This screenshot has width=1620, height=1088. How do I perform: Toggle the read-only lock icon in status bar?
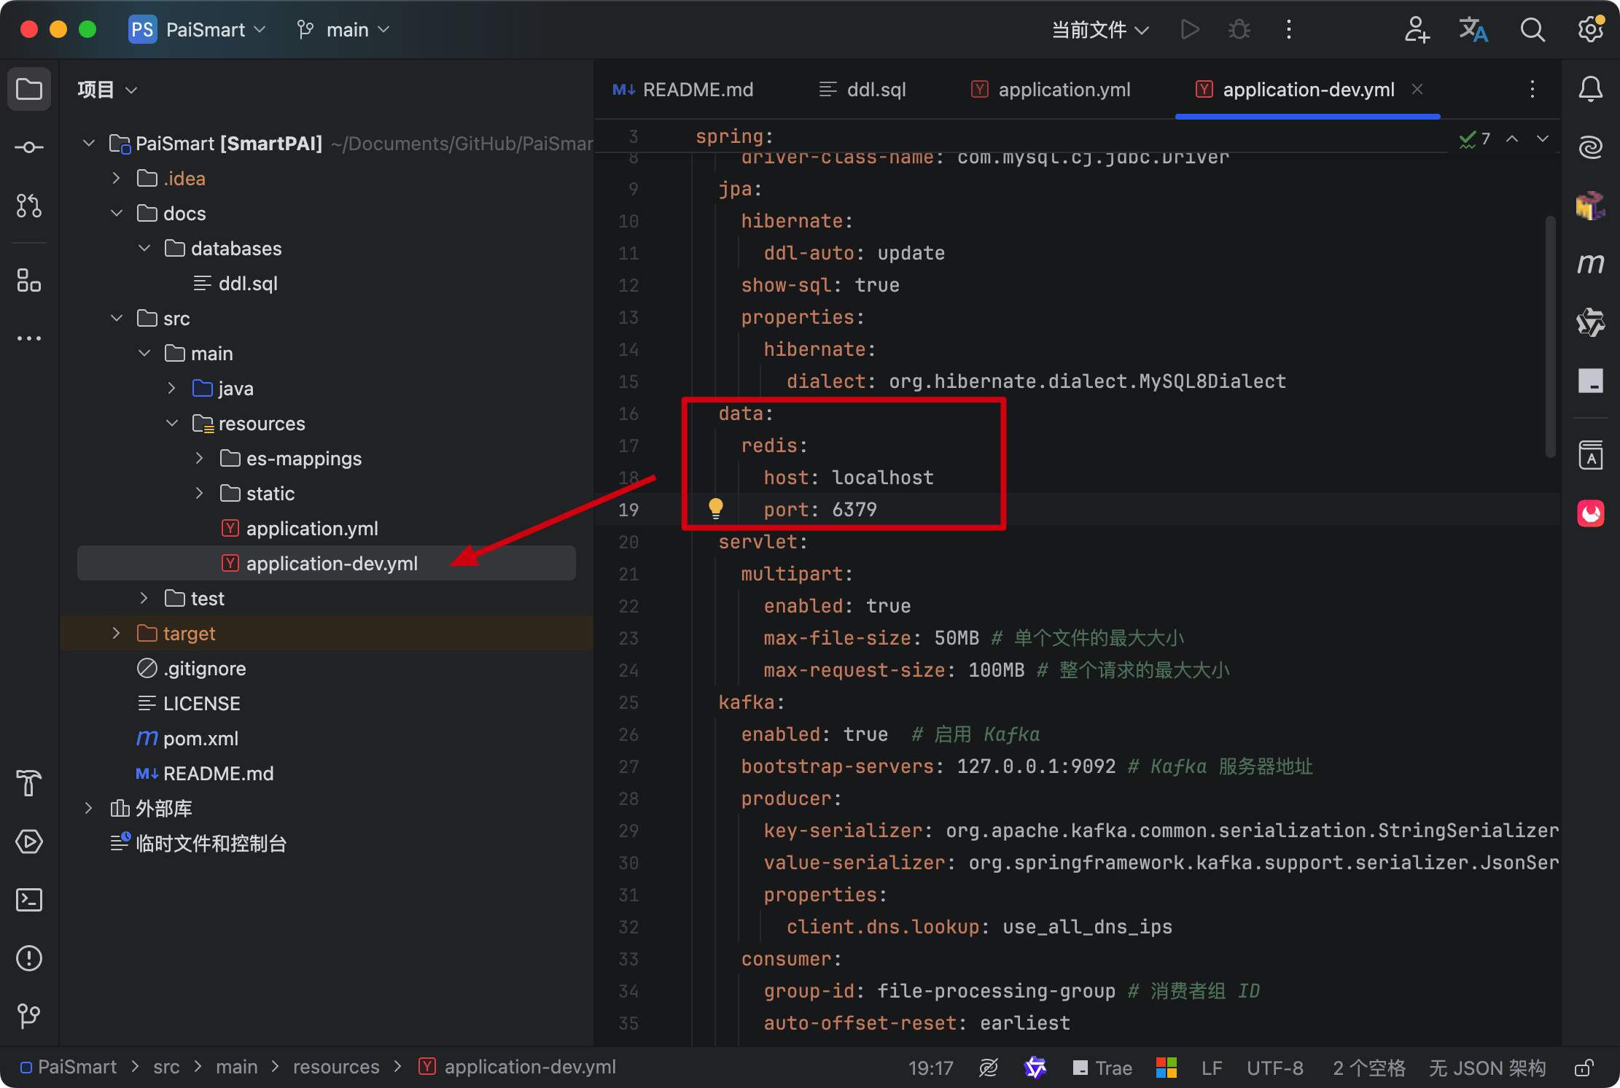pyautogui.click(x=1584, y=1068)
